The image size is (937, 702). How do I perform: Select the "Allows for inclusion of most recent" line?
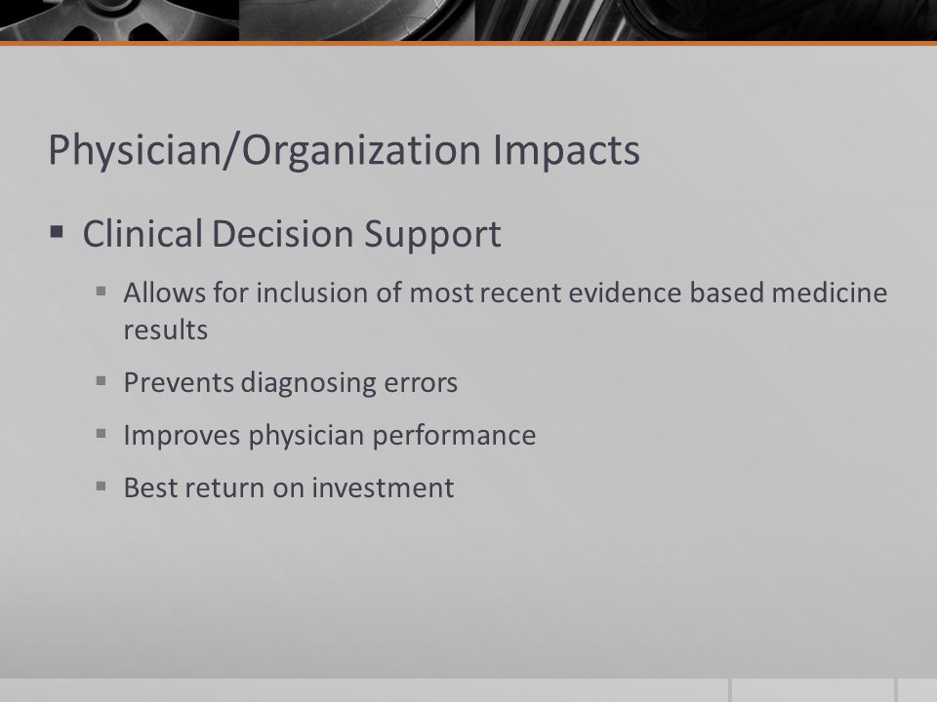pos(505,292)
